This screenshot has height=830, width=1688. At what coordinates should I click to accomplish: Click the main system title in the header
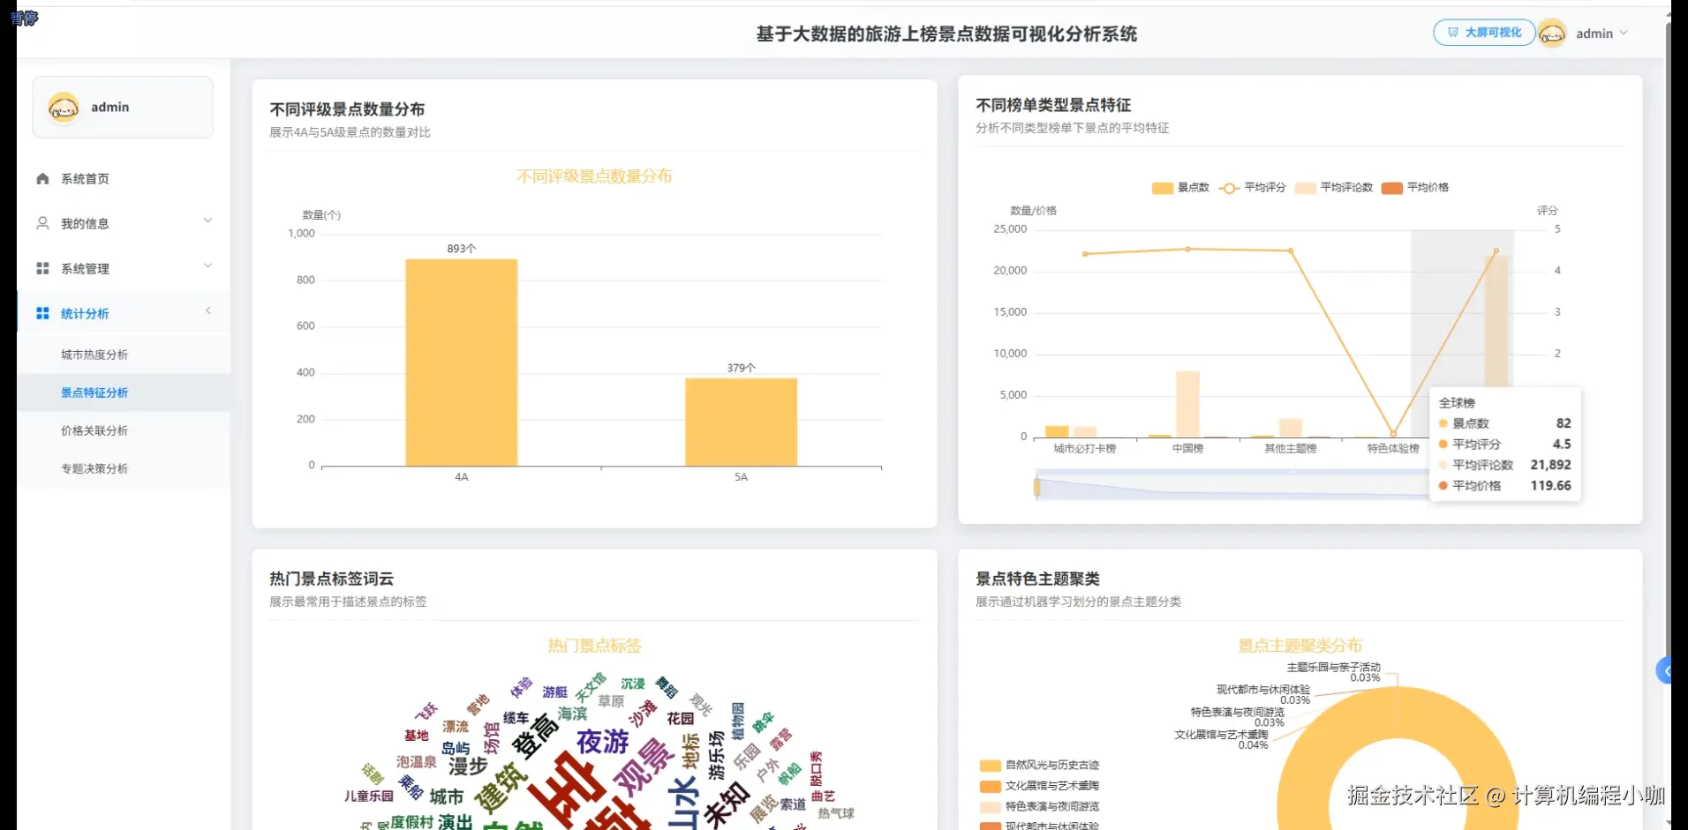(946, 34)
